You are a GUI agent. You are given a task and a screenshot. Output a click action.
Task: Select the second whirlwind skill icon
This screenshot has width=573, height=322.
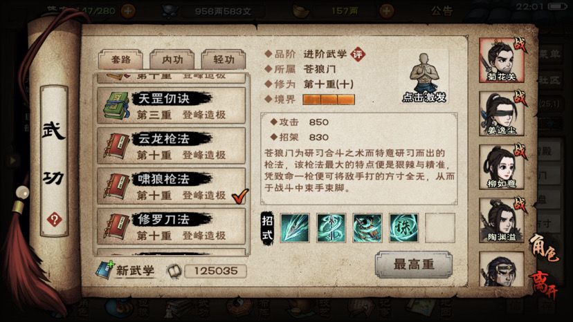click(331, 228)
